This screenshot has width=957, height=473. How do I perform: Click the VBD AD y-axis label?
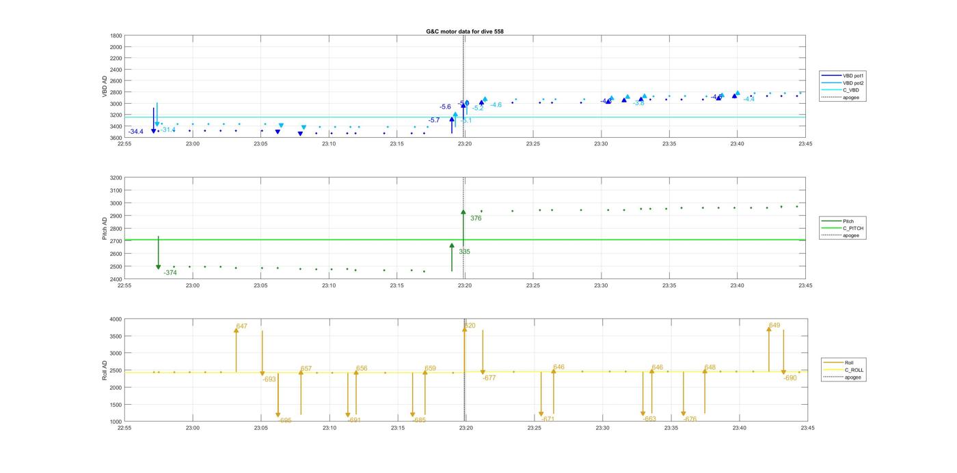(x=105, y=87)
